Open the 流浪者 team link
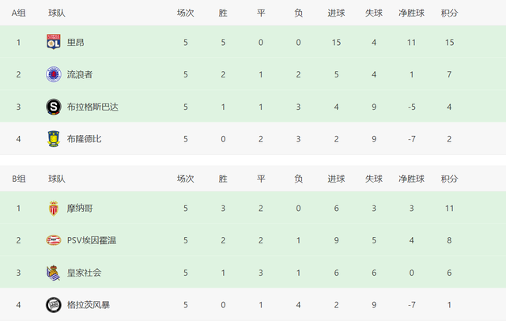Screen dimensions: 506x324 [x=80, y=74]
